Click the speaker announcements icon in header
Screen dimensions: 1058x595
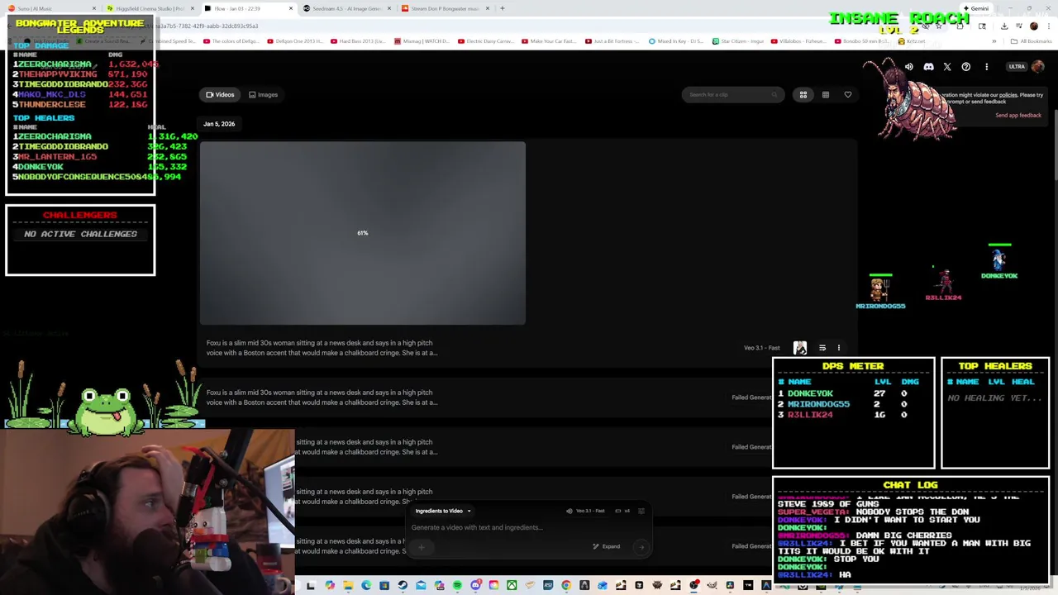[x=909, y=67]
